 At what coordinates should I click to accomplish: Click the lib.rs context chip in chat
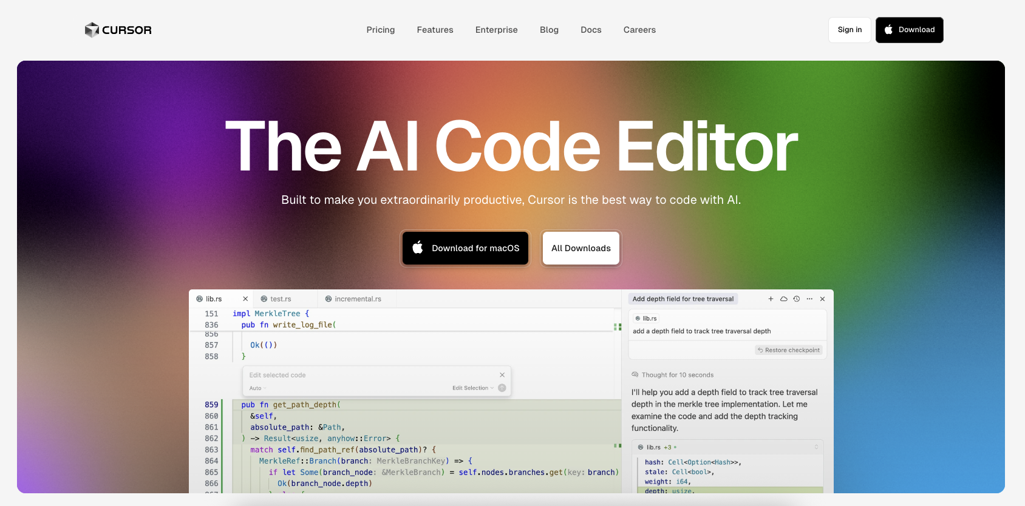click(x=646, y=319)
